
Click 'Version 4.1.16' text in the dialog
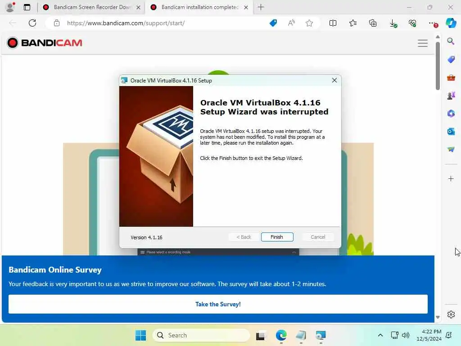pos(146,237)
